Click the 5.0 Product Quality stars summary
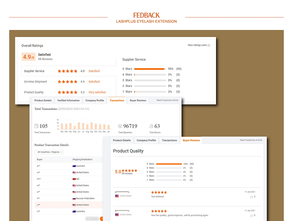Image resolution: width=293 pixels, height=221 pixels. 130,170
